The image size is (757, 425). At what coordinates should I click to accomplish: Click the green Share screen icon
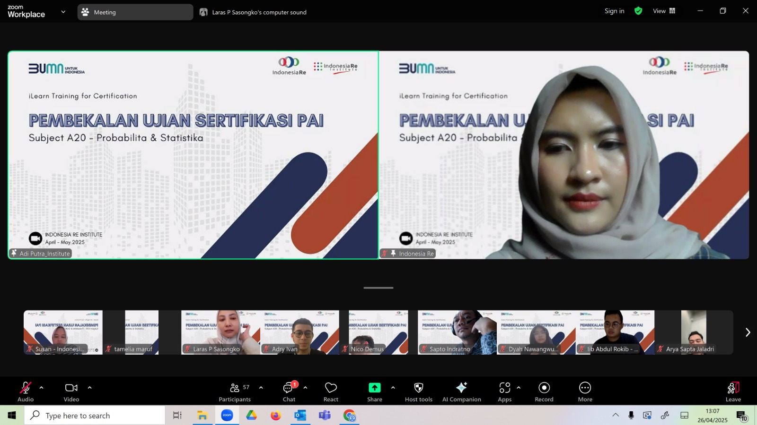(x=375, y=388)
